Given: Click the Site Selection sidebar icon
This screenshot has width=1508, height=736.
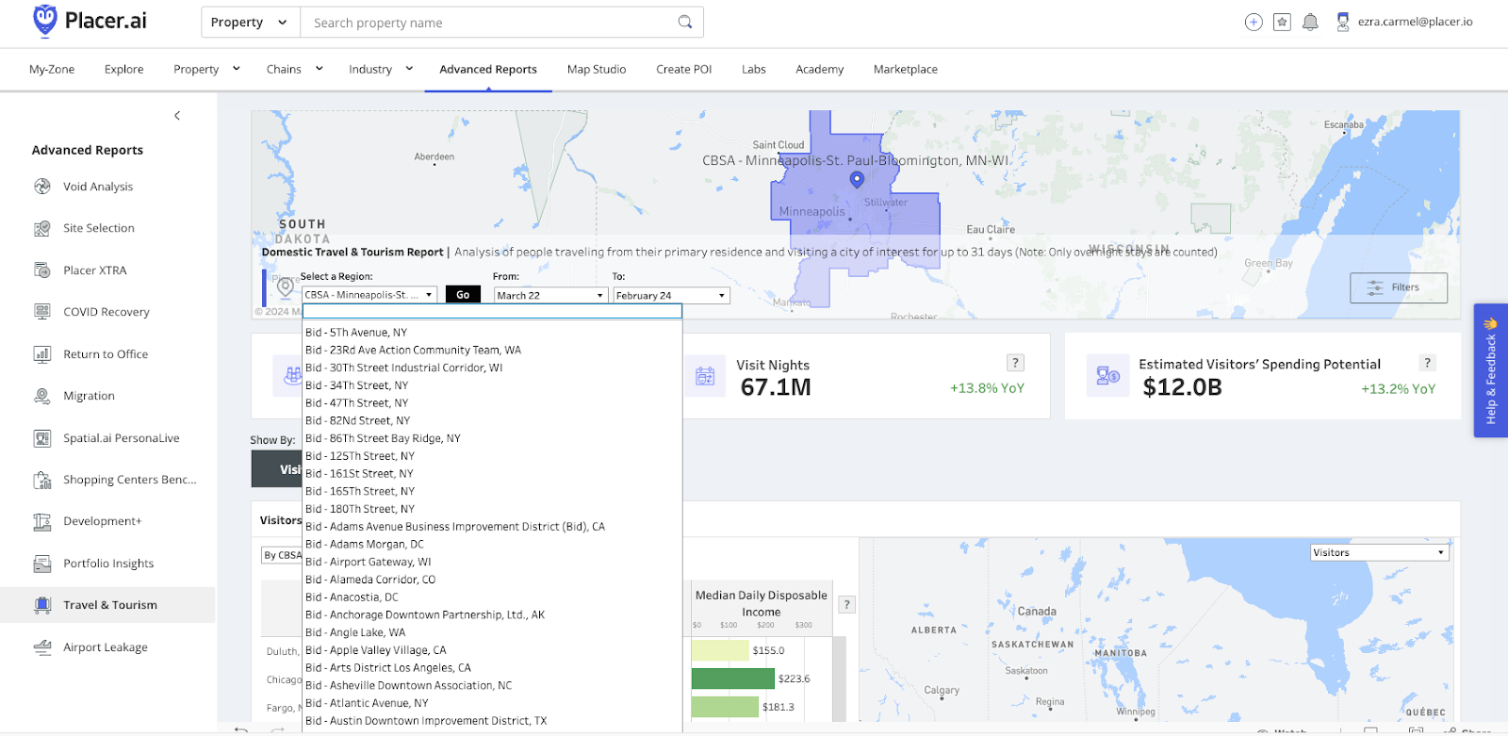Looking at the screenshot, I should click(42, 228).
